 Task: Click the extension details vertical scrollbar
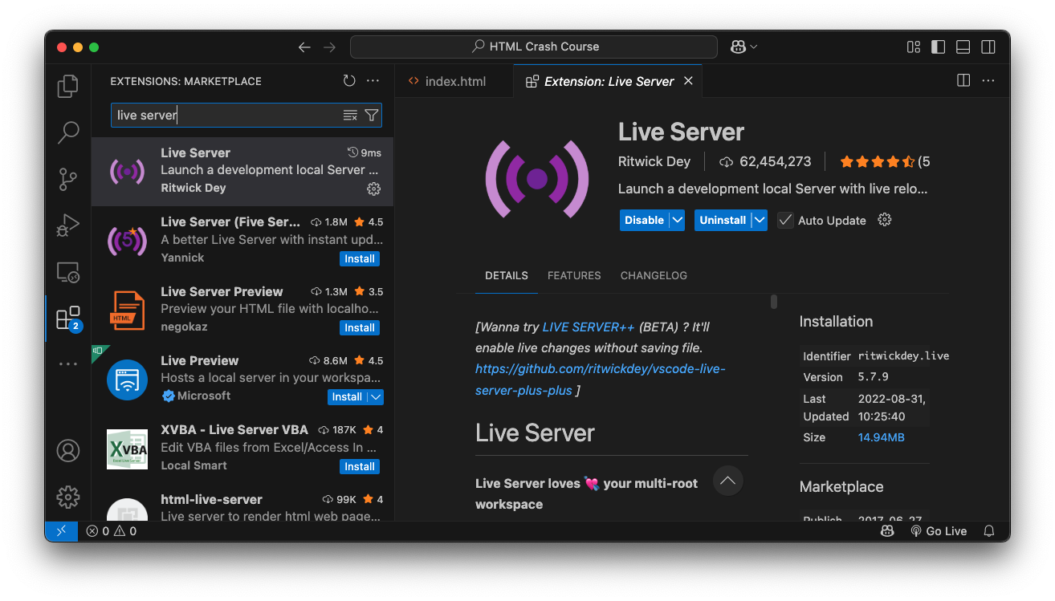pyautogui.click(x=774, y=302)
